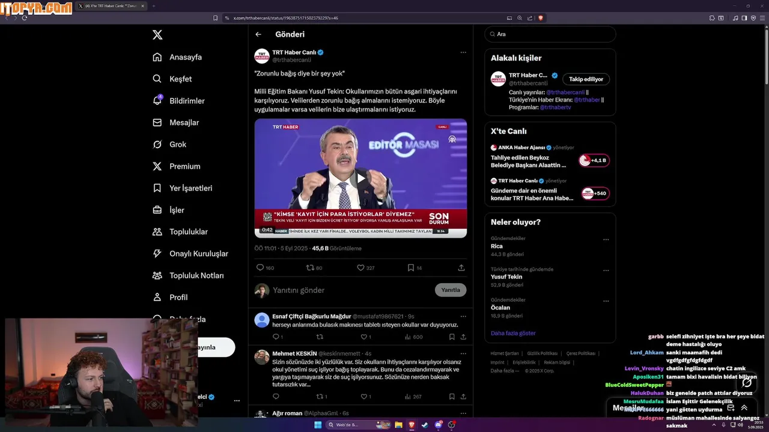Click the X logo in the sidebar
Image resolution: width=769 pixels, height=432 pixels.
[x=157, y=35]
